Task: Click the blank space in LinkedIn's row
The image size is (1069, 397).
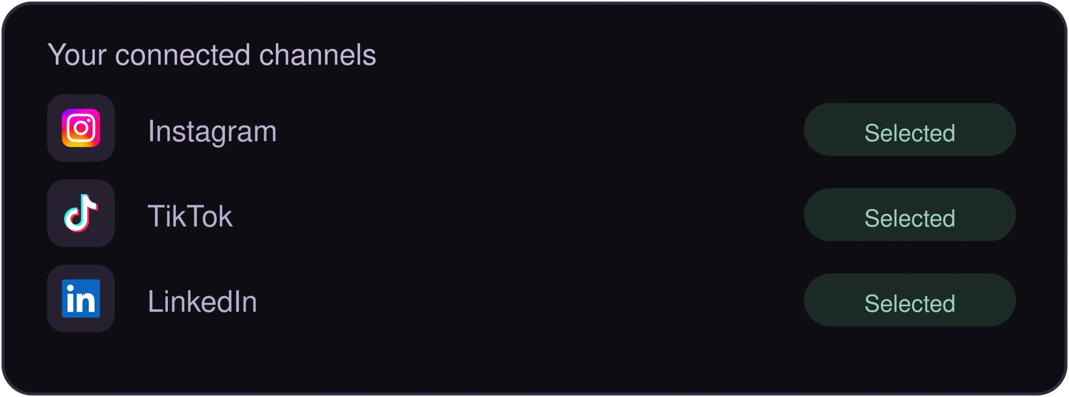Action: click(530, 300)
